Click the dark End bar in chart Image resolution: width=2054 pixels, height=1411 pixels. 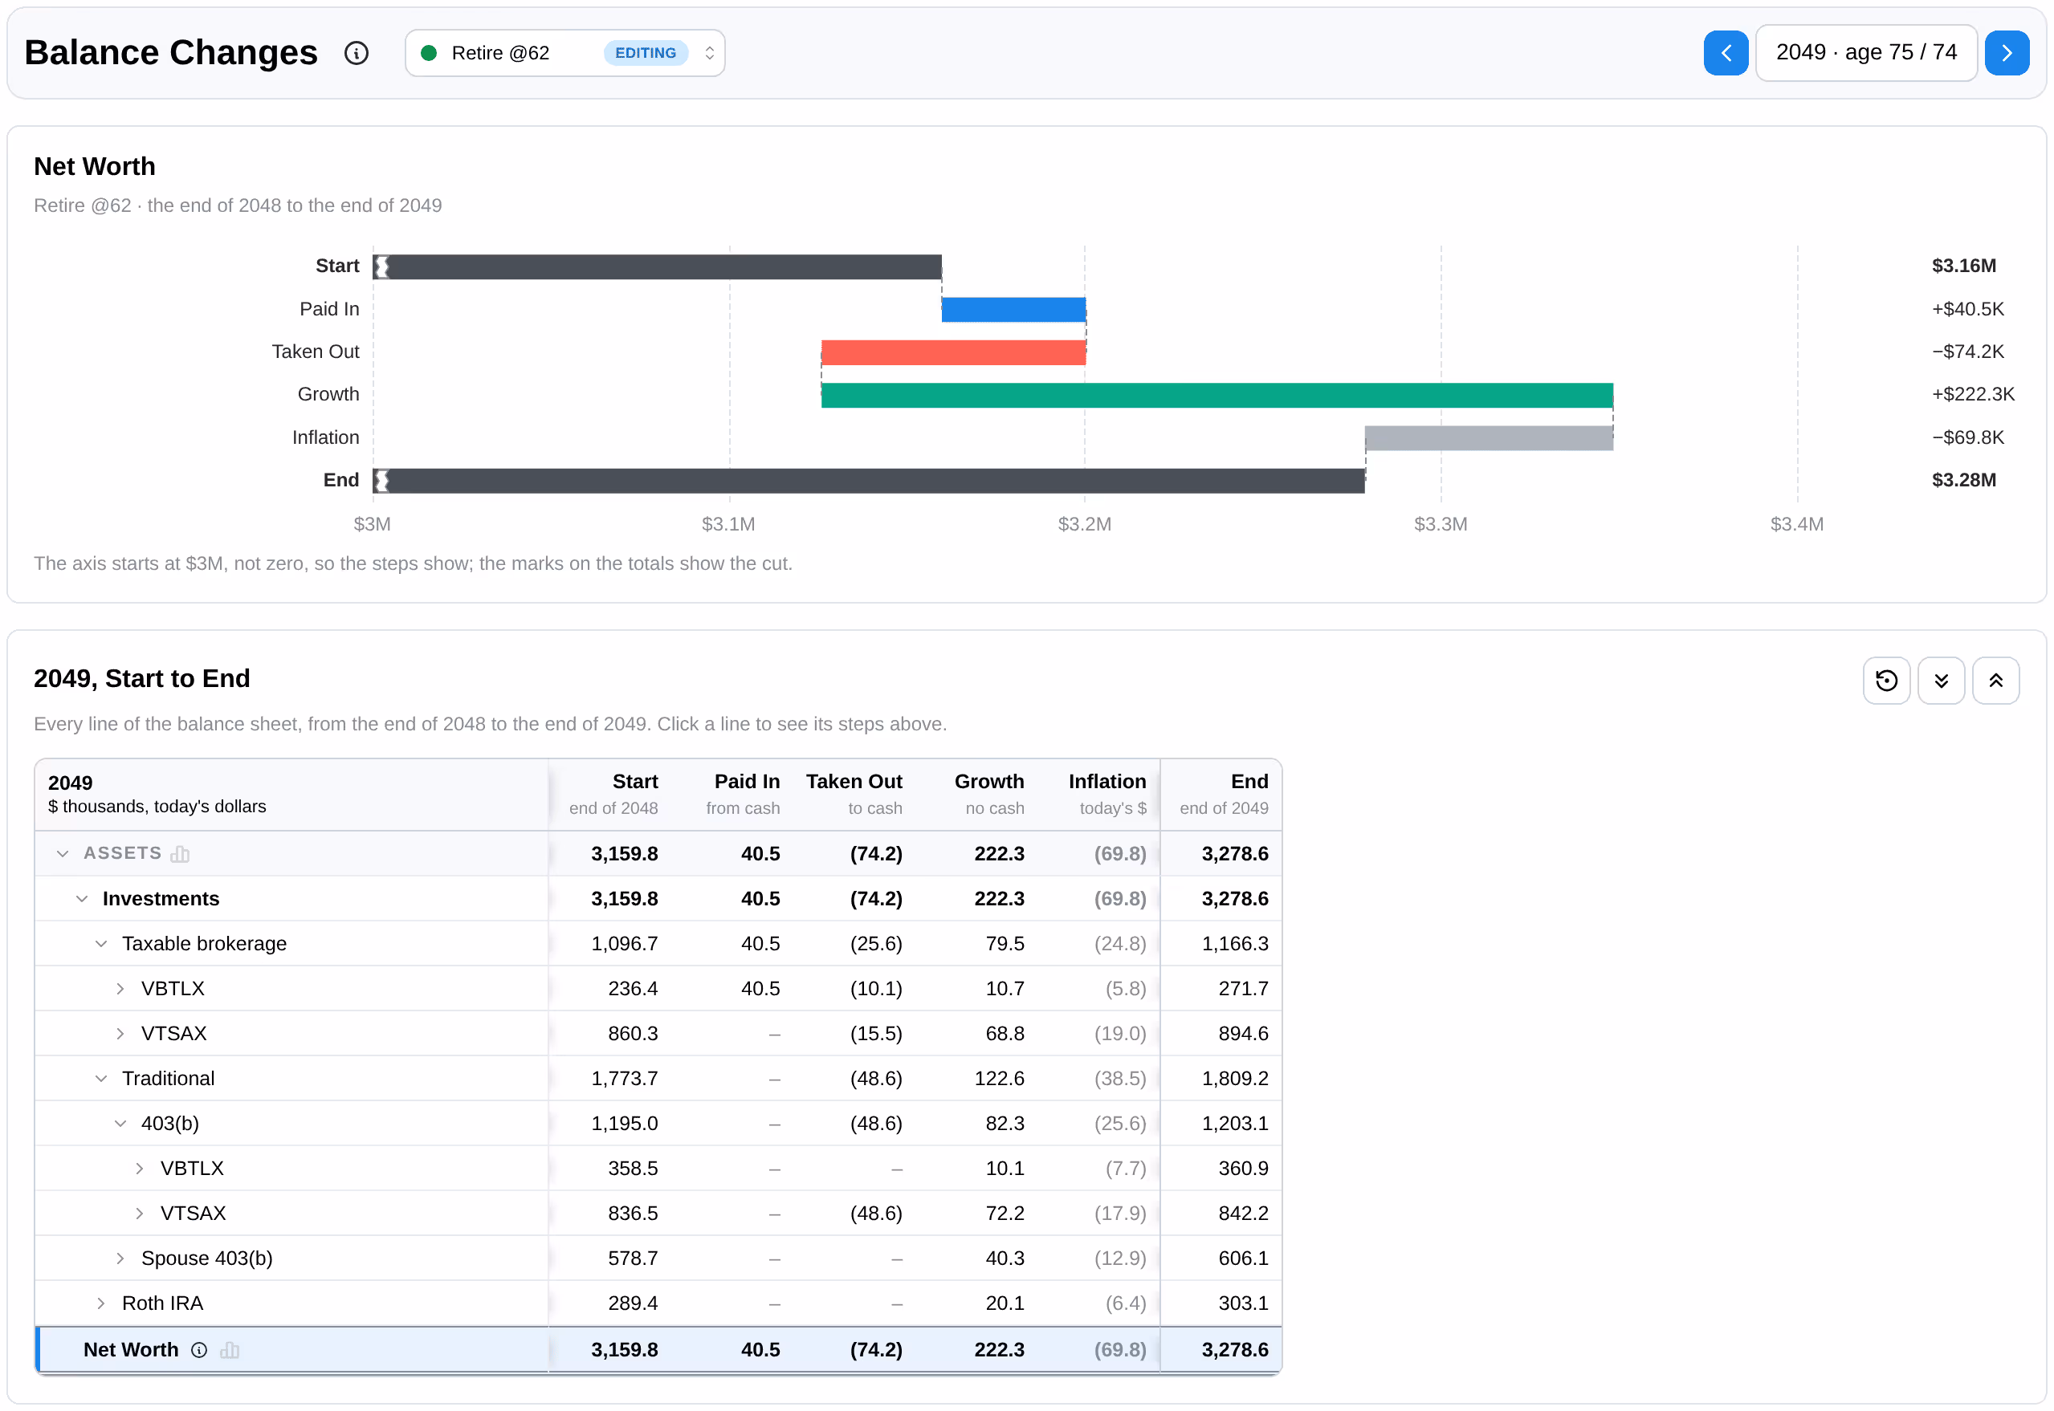coord(868,481)
